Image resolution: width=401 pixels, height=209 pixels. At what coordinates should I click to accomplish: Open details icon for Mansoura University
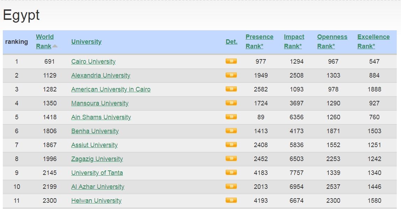(231, 103)
